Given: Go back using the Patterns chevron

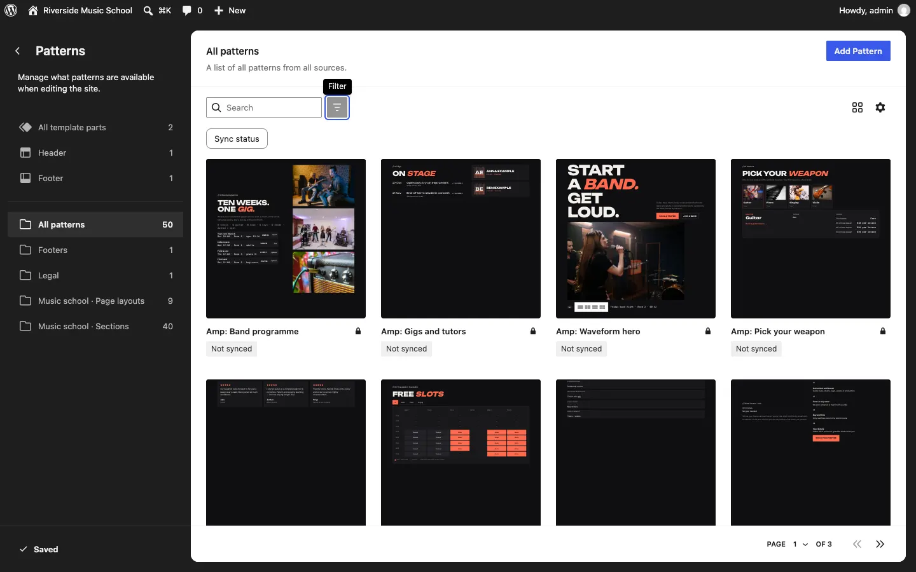Looking at the screenshot, I should [x=18, y=51].
